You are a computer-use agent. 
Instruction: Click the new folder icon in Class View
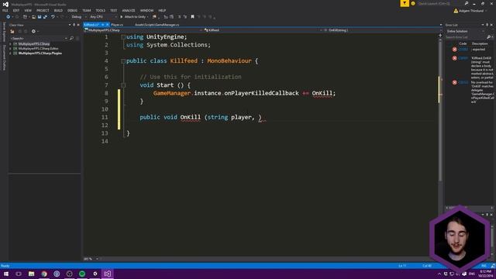point(12,31)
